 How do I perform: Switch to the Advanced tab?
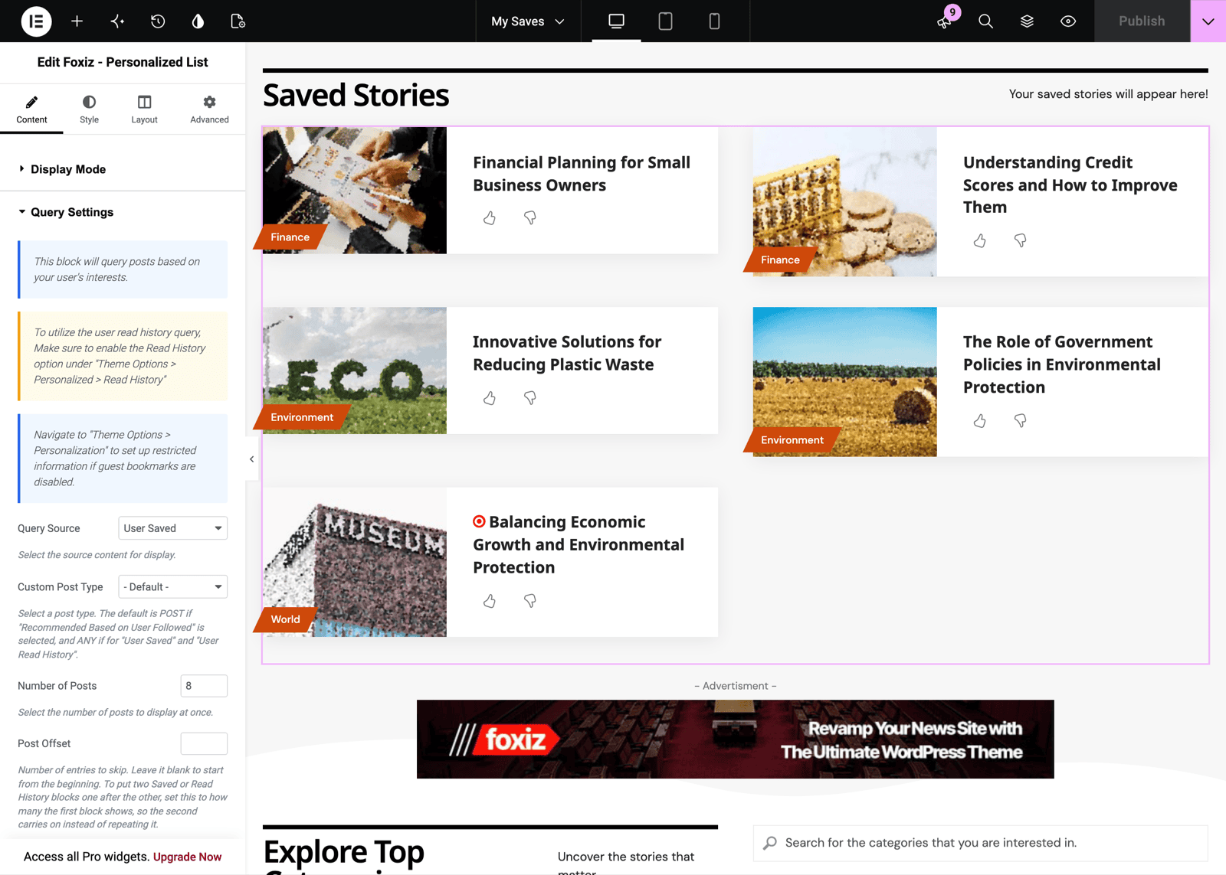(x=209, y=109)
